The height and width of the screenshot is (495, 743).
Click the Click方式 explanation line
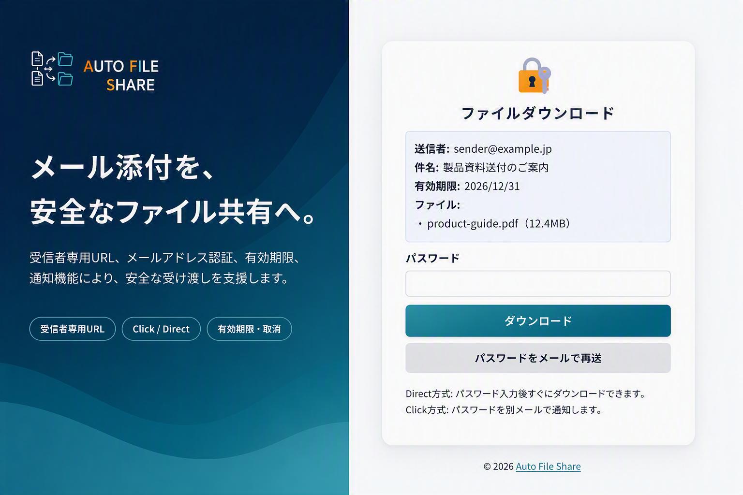tap(505, 410)
